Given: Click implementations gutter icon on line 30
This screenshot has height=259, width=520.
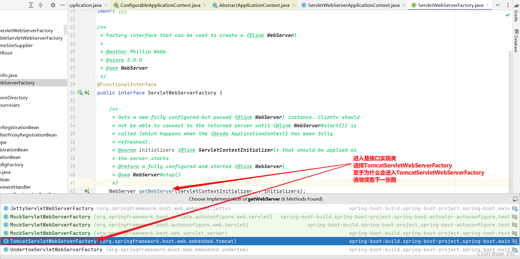Looking at the screenshot, I should pyautogui.click(x=87, y=93).
